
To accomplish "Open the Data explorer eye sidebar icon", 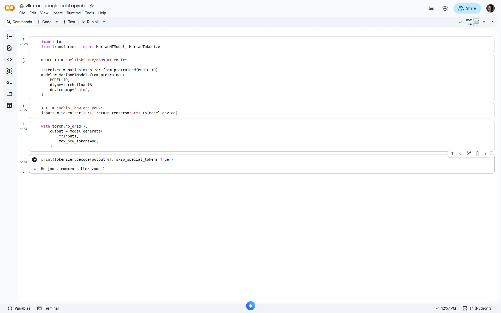I will click(x=9, y=71).
